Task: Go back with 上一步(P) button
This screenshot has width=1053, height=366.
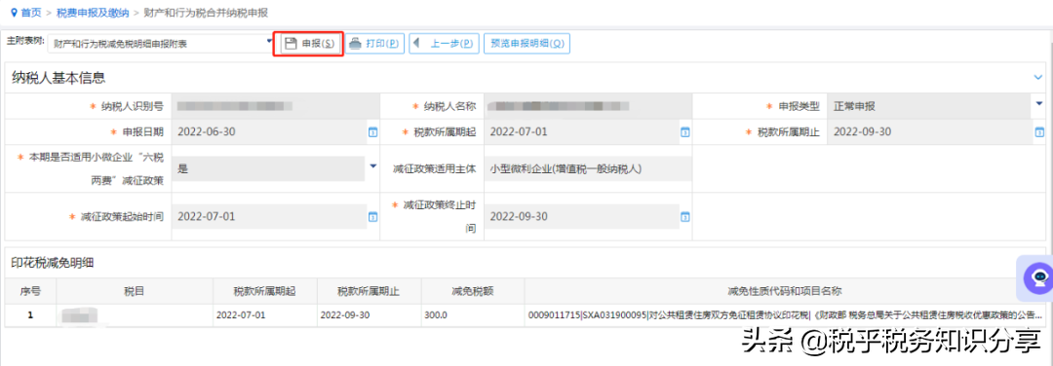Action: click(x=444, y=44)
